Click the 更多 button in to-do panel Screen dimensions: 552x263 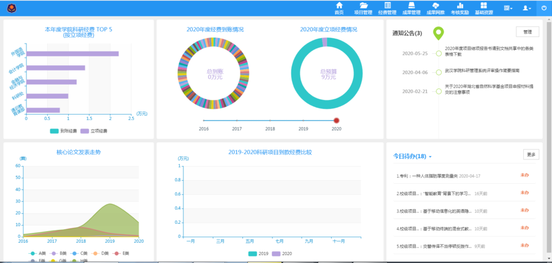click(531, 154)
